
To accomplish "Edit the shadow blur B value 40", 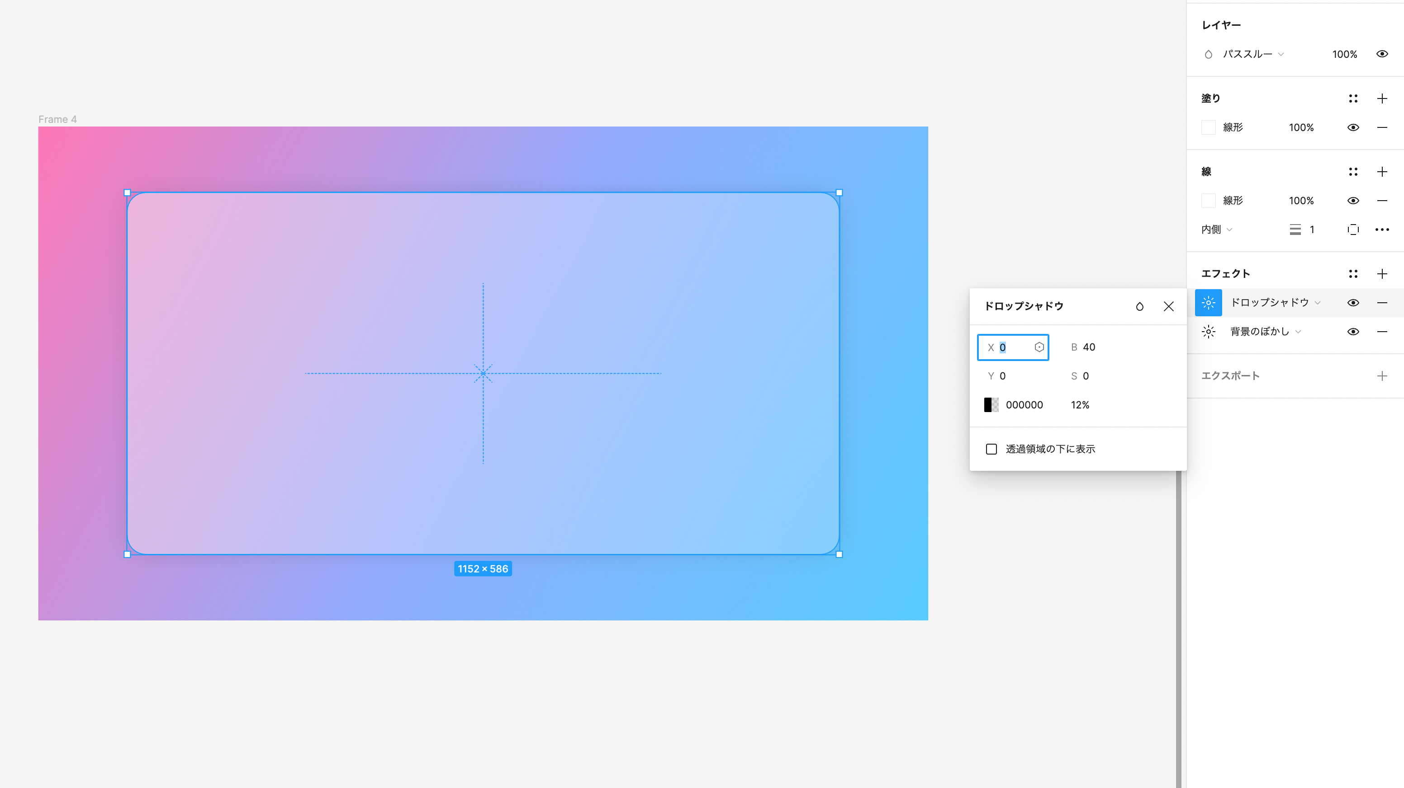I will pos(1088,347).
